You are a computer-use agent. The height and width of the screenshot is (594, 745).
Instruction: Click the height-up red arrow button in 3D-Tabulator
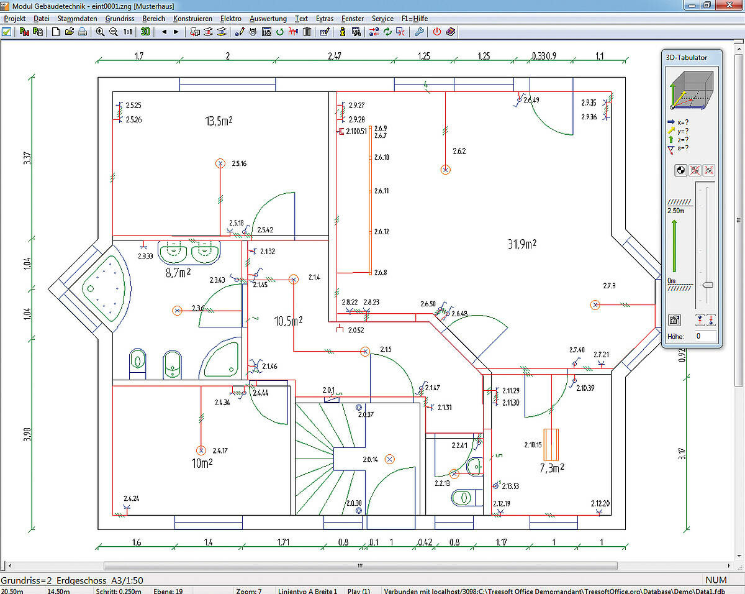700,320
